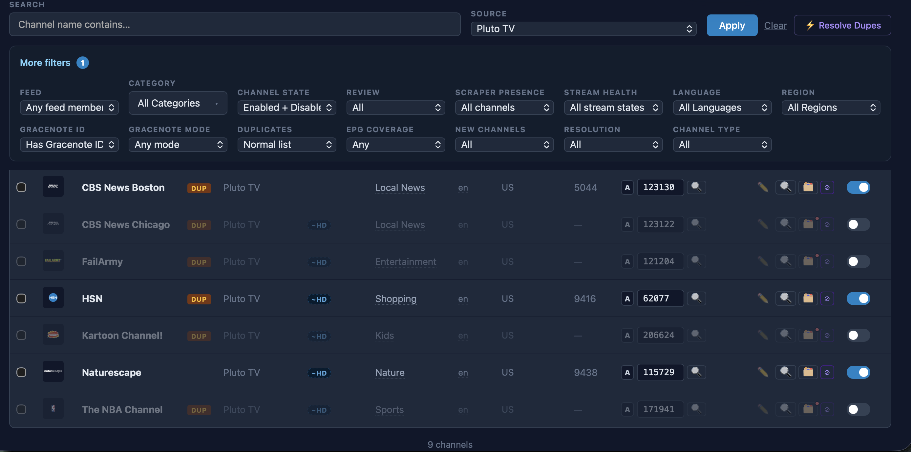Open the folder icon for CBS News Boston
Image resolution: width=911 pixels, height=452 pixels.
(808, 187)
